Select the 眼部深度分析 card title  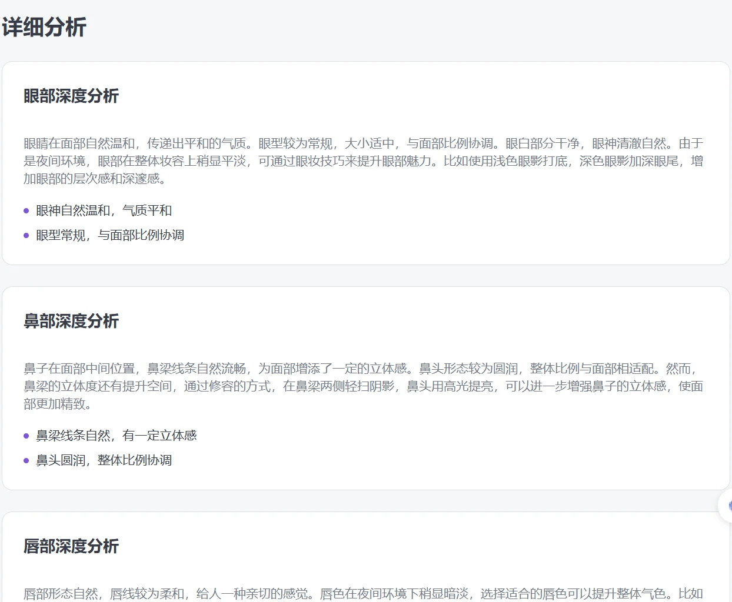71,96
